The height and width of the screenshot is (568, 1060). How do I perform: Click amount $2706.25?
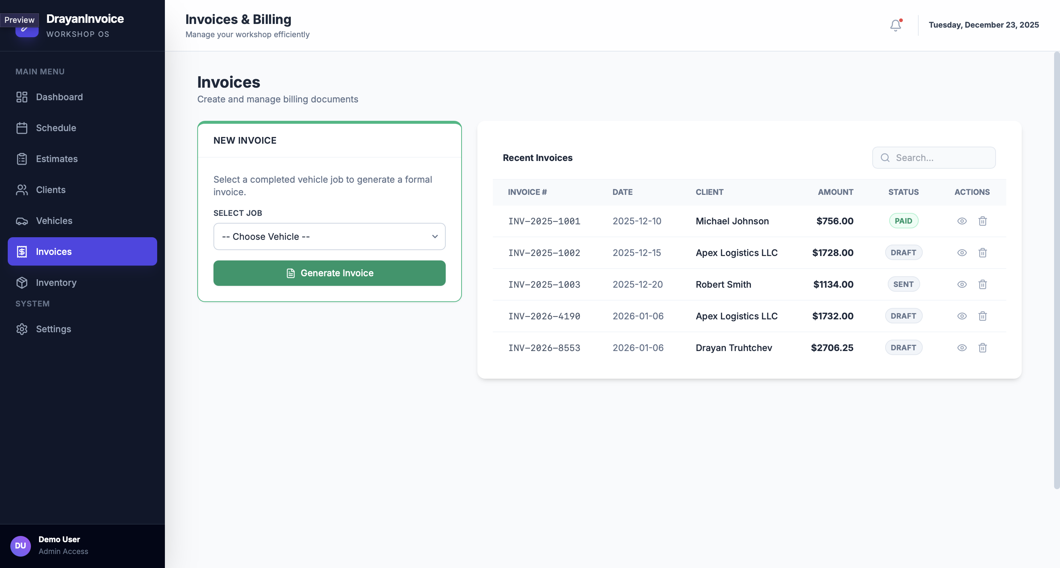click(832, 348)
